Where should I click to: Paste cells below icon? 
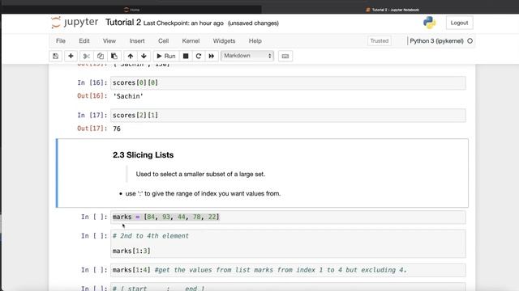[114, 56]
